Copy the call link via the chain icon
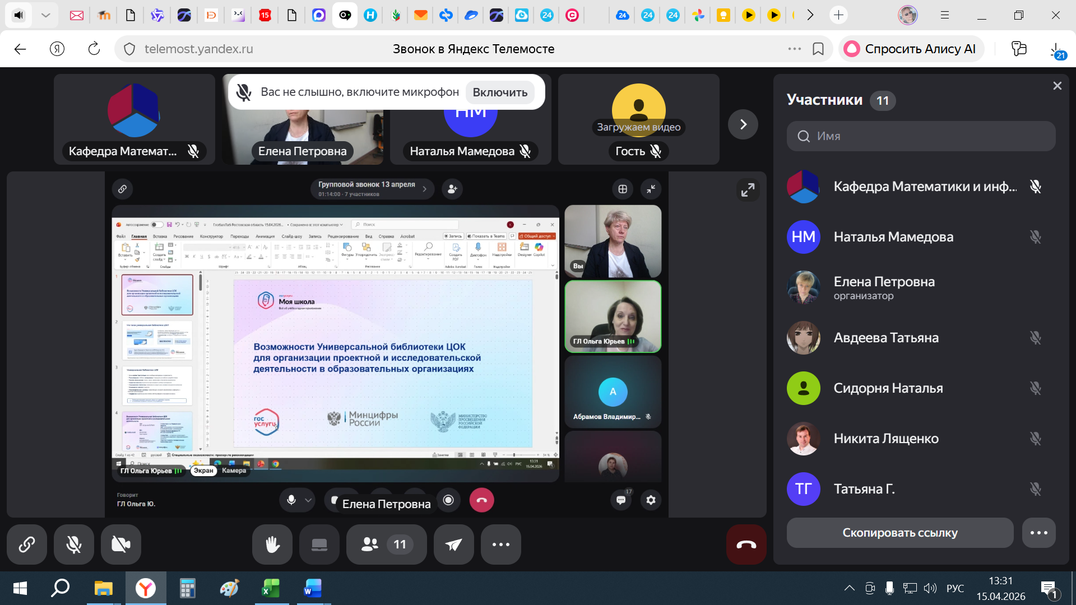The image size is (1076, 605). click(27, 544)
